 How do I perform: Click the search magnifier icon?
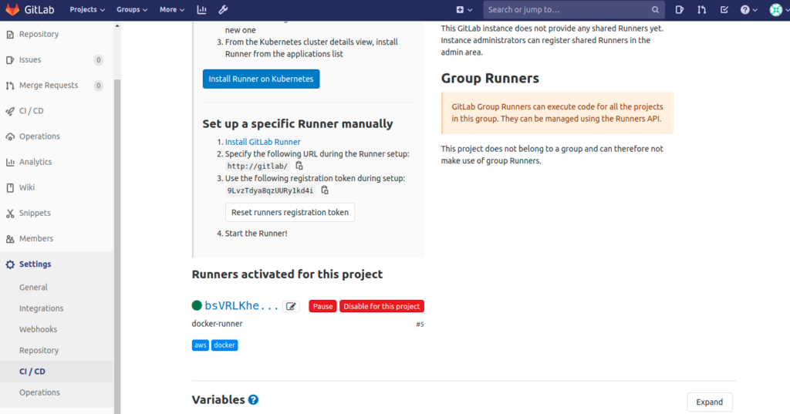tap(655, 9)
